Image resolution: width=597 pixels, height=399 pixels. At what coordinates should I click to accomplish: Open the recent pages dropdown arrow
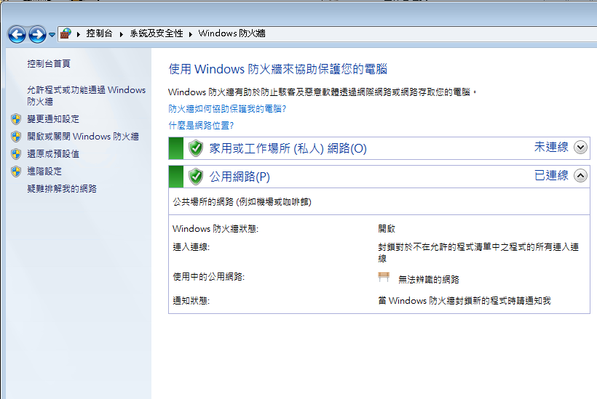52,35
